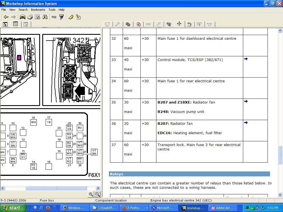283x212 pixels.
Task: Open the File menu
Action: point(4,10)
